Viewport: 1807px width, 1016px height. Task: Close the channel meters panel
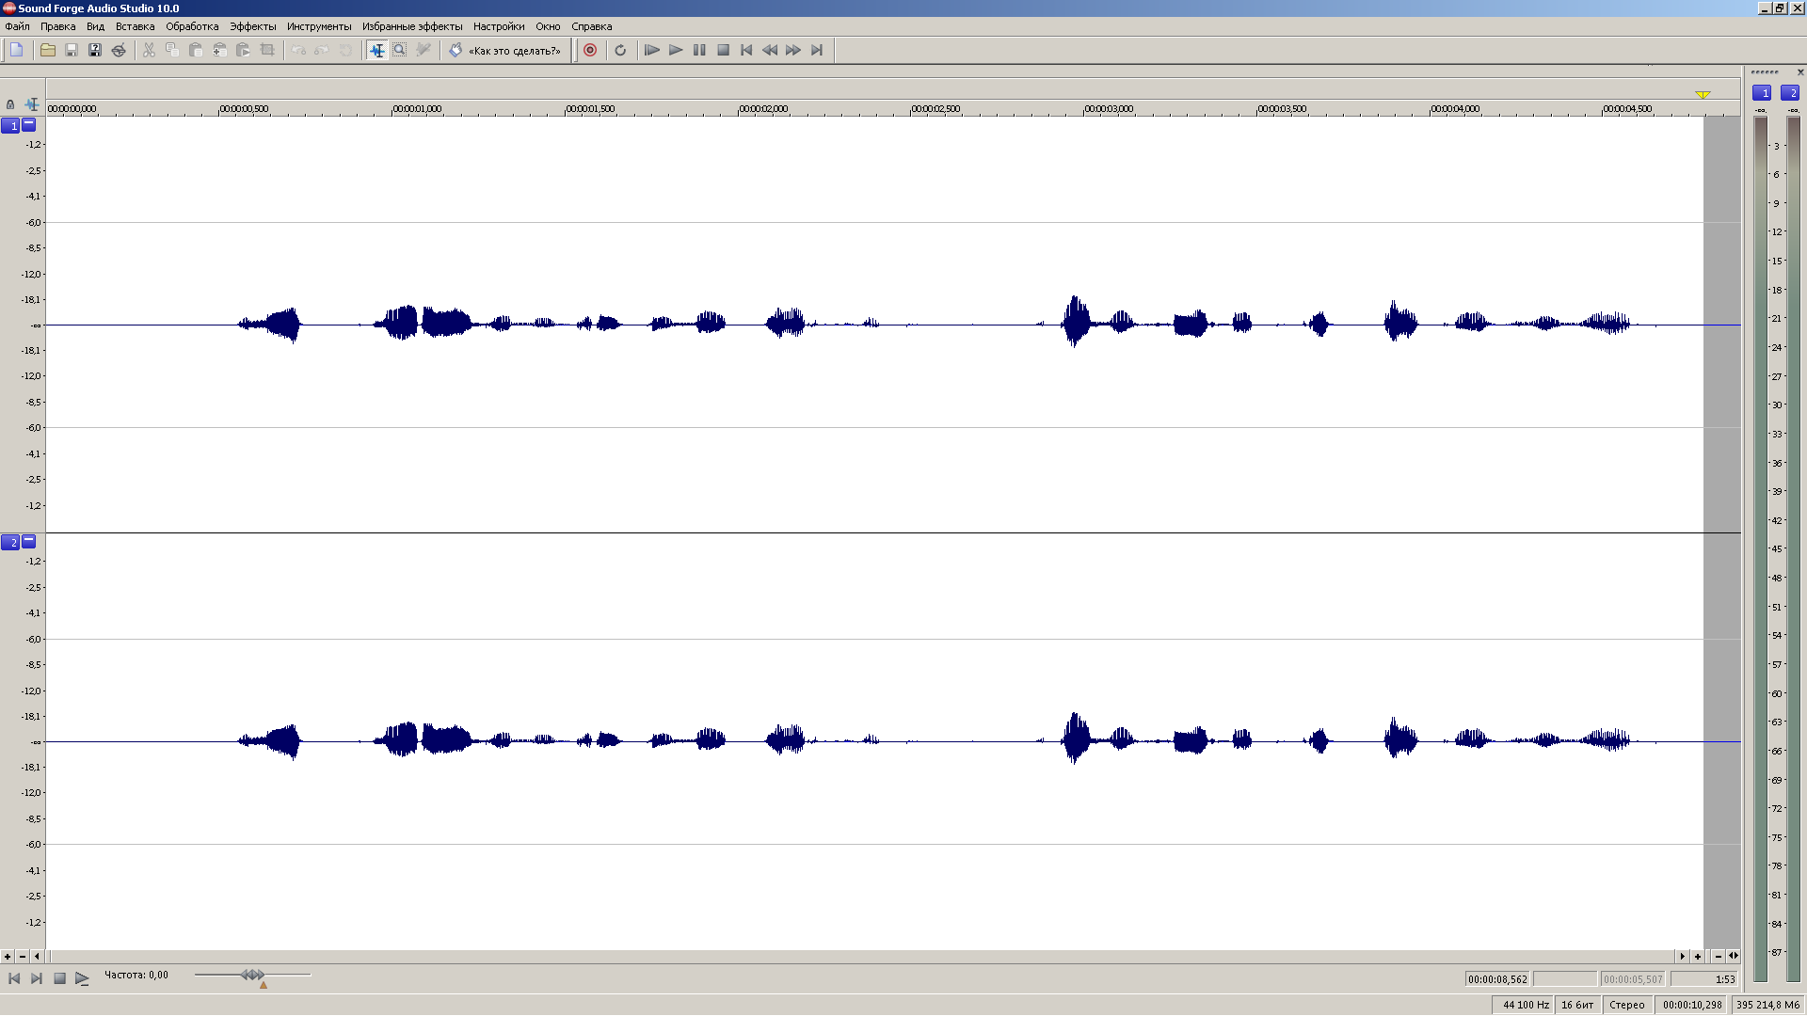(x=1800, y=71)
